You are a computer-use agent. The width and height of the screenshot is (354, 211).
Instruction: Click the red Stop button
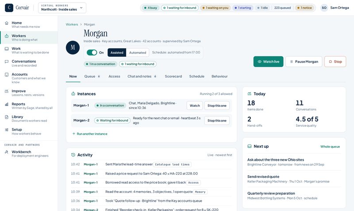(x=335, y=61)
